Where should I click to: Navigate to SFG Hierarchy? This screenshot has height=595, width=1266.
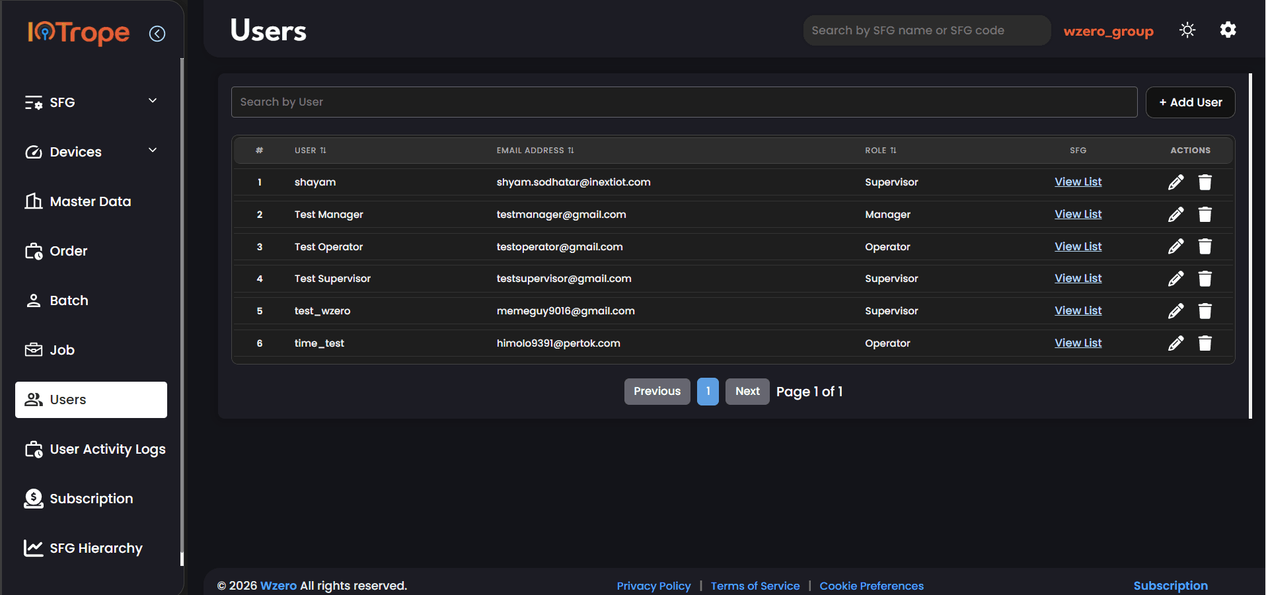91,548
